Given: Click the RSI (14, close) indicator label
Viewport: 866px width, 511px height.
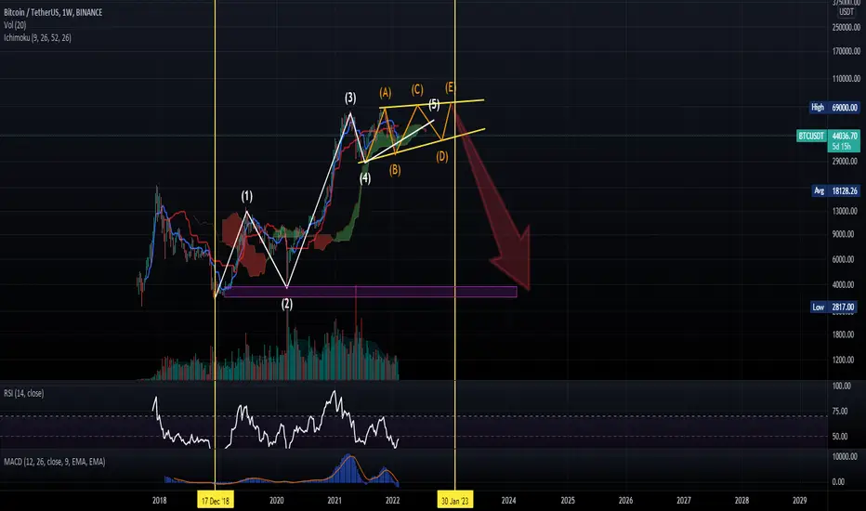Looking at the screenshot, I should (24, 393).
